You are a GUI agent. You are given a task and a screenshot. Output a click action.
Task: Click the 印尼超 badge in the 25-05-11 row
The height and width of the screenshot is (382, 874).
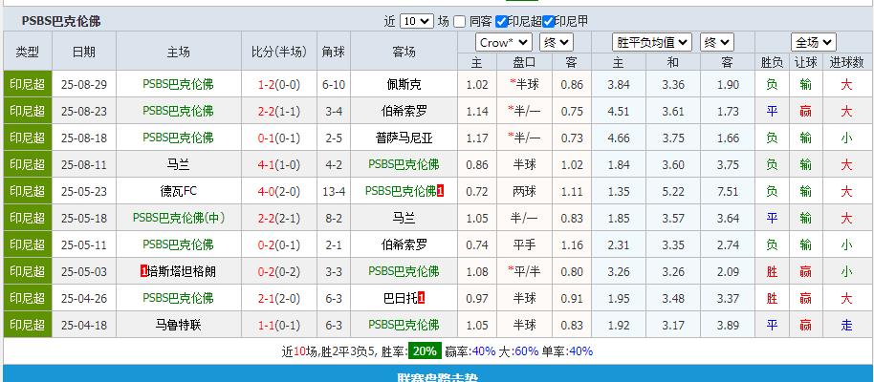pos(27,244)
